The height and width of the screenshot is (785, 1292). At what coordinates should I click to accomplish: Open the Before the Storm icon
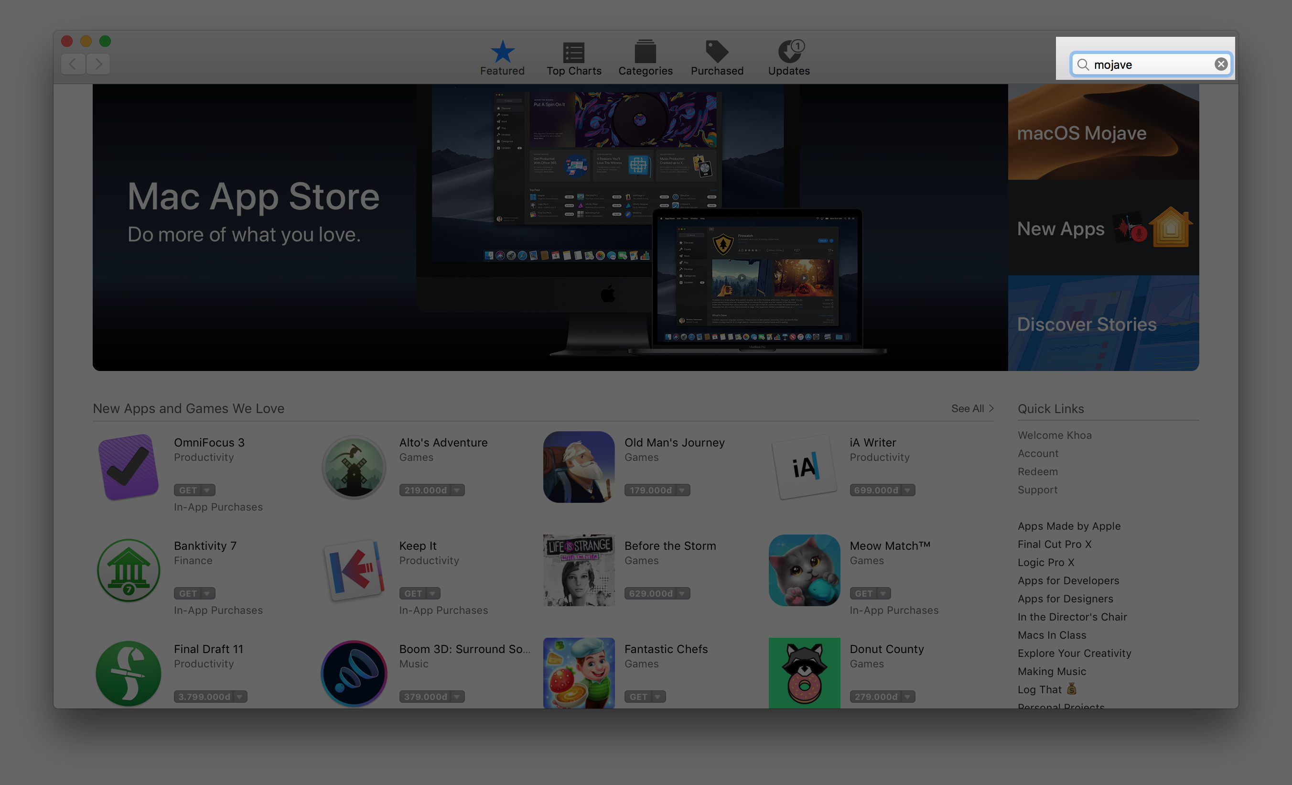(x=579, y=570)
